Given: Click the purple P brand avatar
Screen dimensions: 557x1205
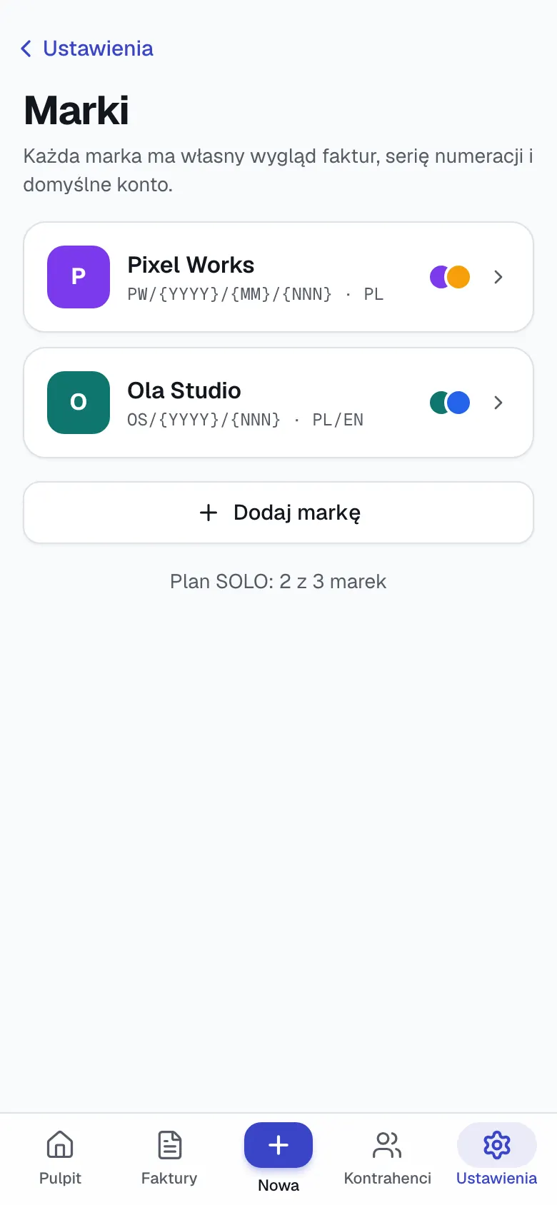Looking at the screenshot, I should (x=79, y=277).
